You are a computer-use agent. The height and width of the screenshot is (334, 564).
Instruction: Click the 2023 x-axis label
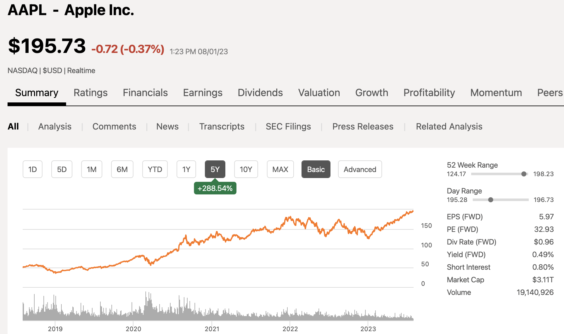coord(368,329)
